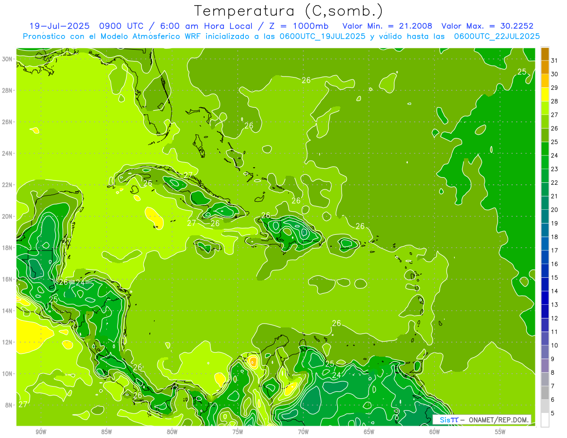
Task: Click the 65W longitude axis label
Action: 369,432
